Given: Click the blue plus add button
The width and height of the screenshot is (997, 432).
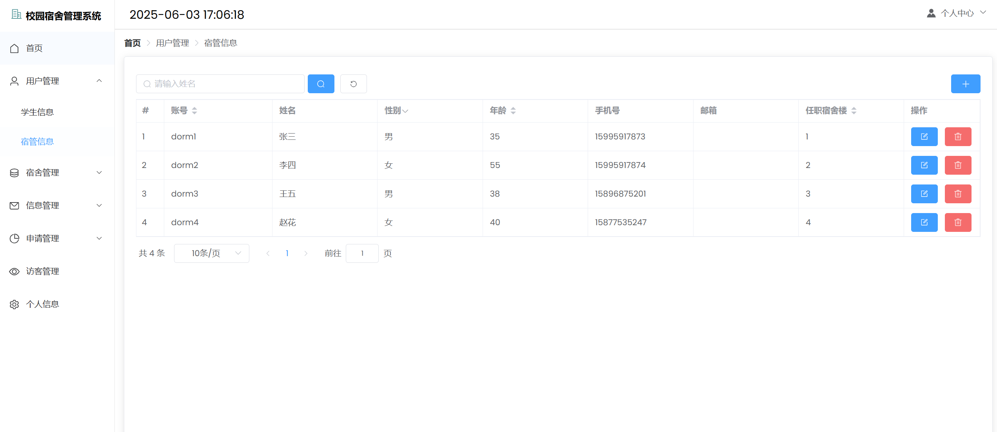Looking at the screenshot, I should pos(965,84).
